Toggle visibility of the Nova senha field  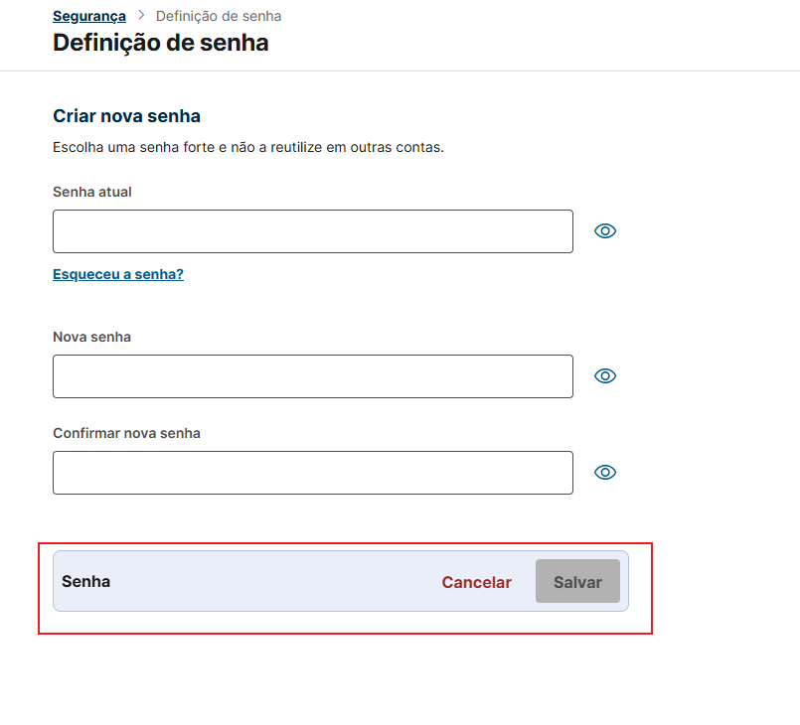(605, 376)
